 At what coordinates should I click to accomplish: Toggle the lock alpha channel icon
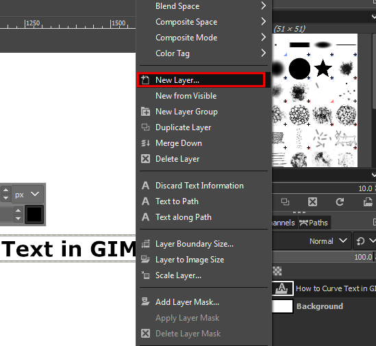[277, 271]
